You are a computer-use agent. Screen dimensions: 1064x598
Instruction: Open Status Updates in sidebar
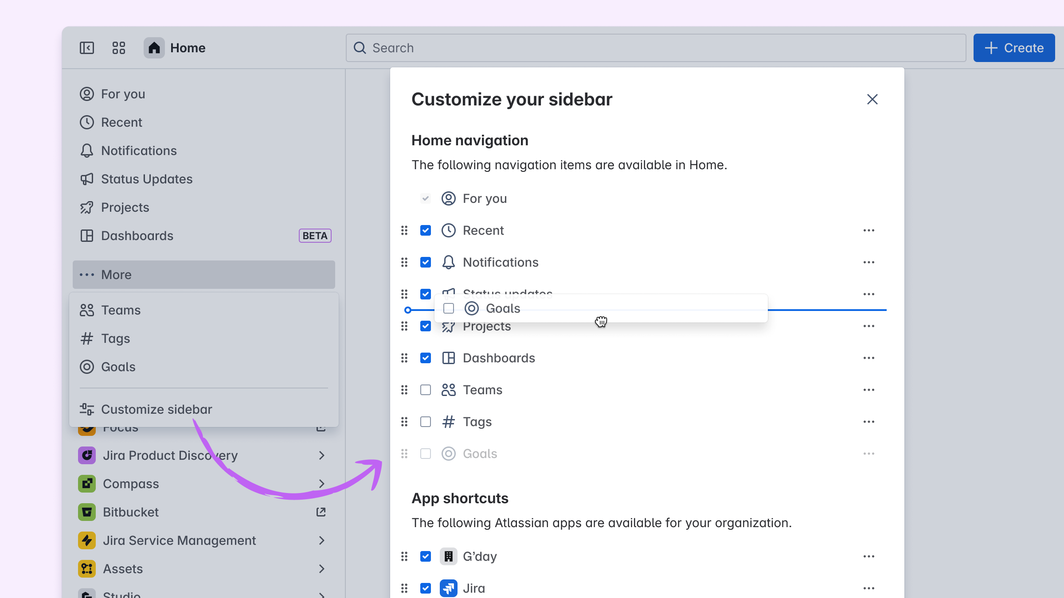(x=146, y=179)
